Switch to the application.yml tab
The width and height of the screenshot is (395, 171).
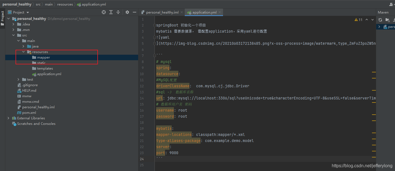(204, 12)
